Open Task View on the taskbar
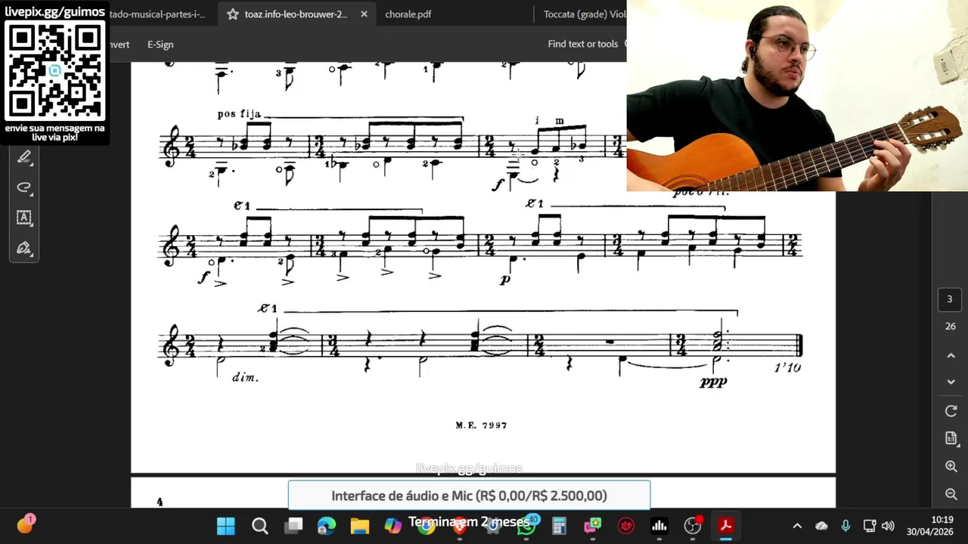Image resolution: width=968 pixels, height=544 pixels. [x=293, y=526]
